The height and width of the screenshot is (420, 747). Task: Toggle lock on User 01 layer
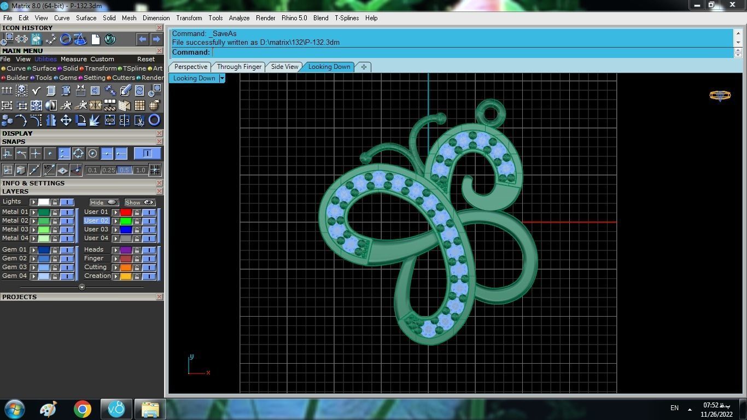137,212
